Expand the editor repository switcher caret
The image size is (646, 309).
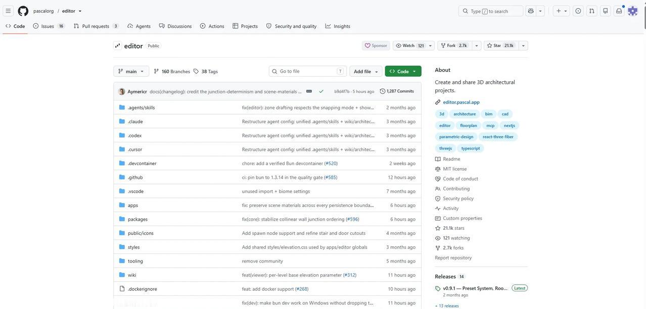click(x=80, y=11)
